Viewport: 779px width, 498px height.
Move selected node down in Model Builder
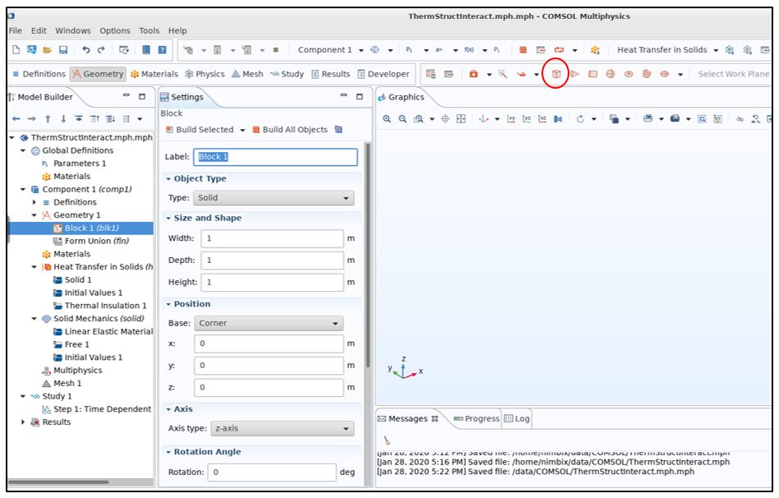[x=63, y=119]
